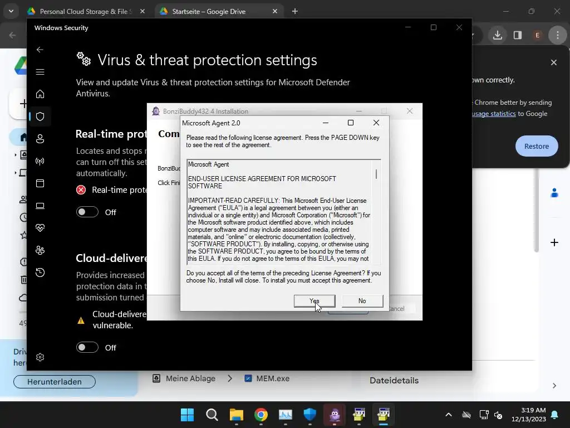Open Drive contacts side panel icon
This screenshot has height=428, width=570.
[554, 193]
